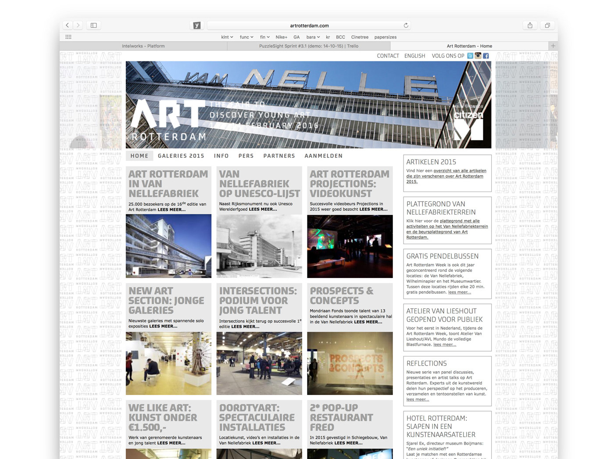This screenshot has width=614, height=459.
Task: Open Art Rotterdam's Twitter icon
Action: click(x=470, y=56)
